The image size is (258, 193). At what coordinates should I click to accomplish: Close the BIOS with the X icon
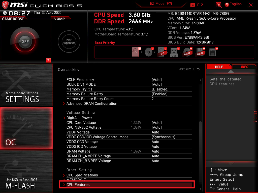(251, 5)
